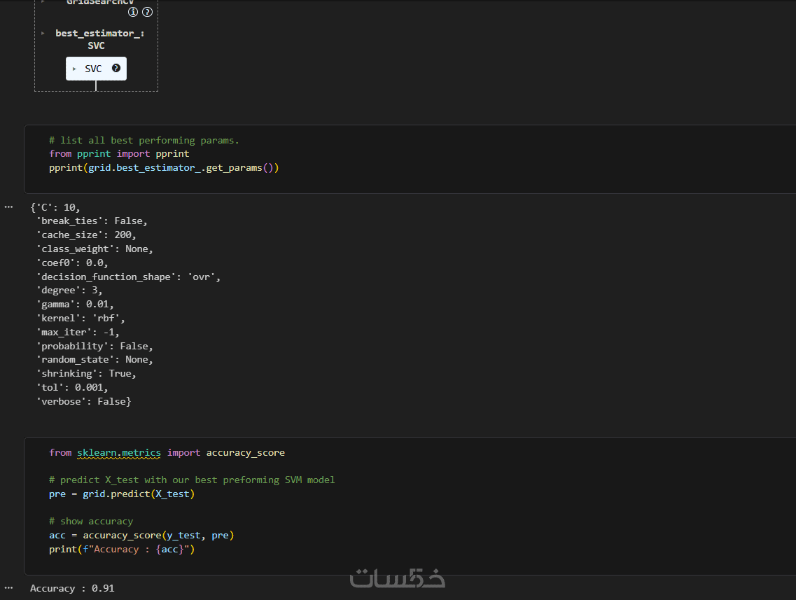The image size is (796, 600).
Task: Open the help icon inside the SVC box
Action: [116, 68]
